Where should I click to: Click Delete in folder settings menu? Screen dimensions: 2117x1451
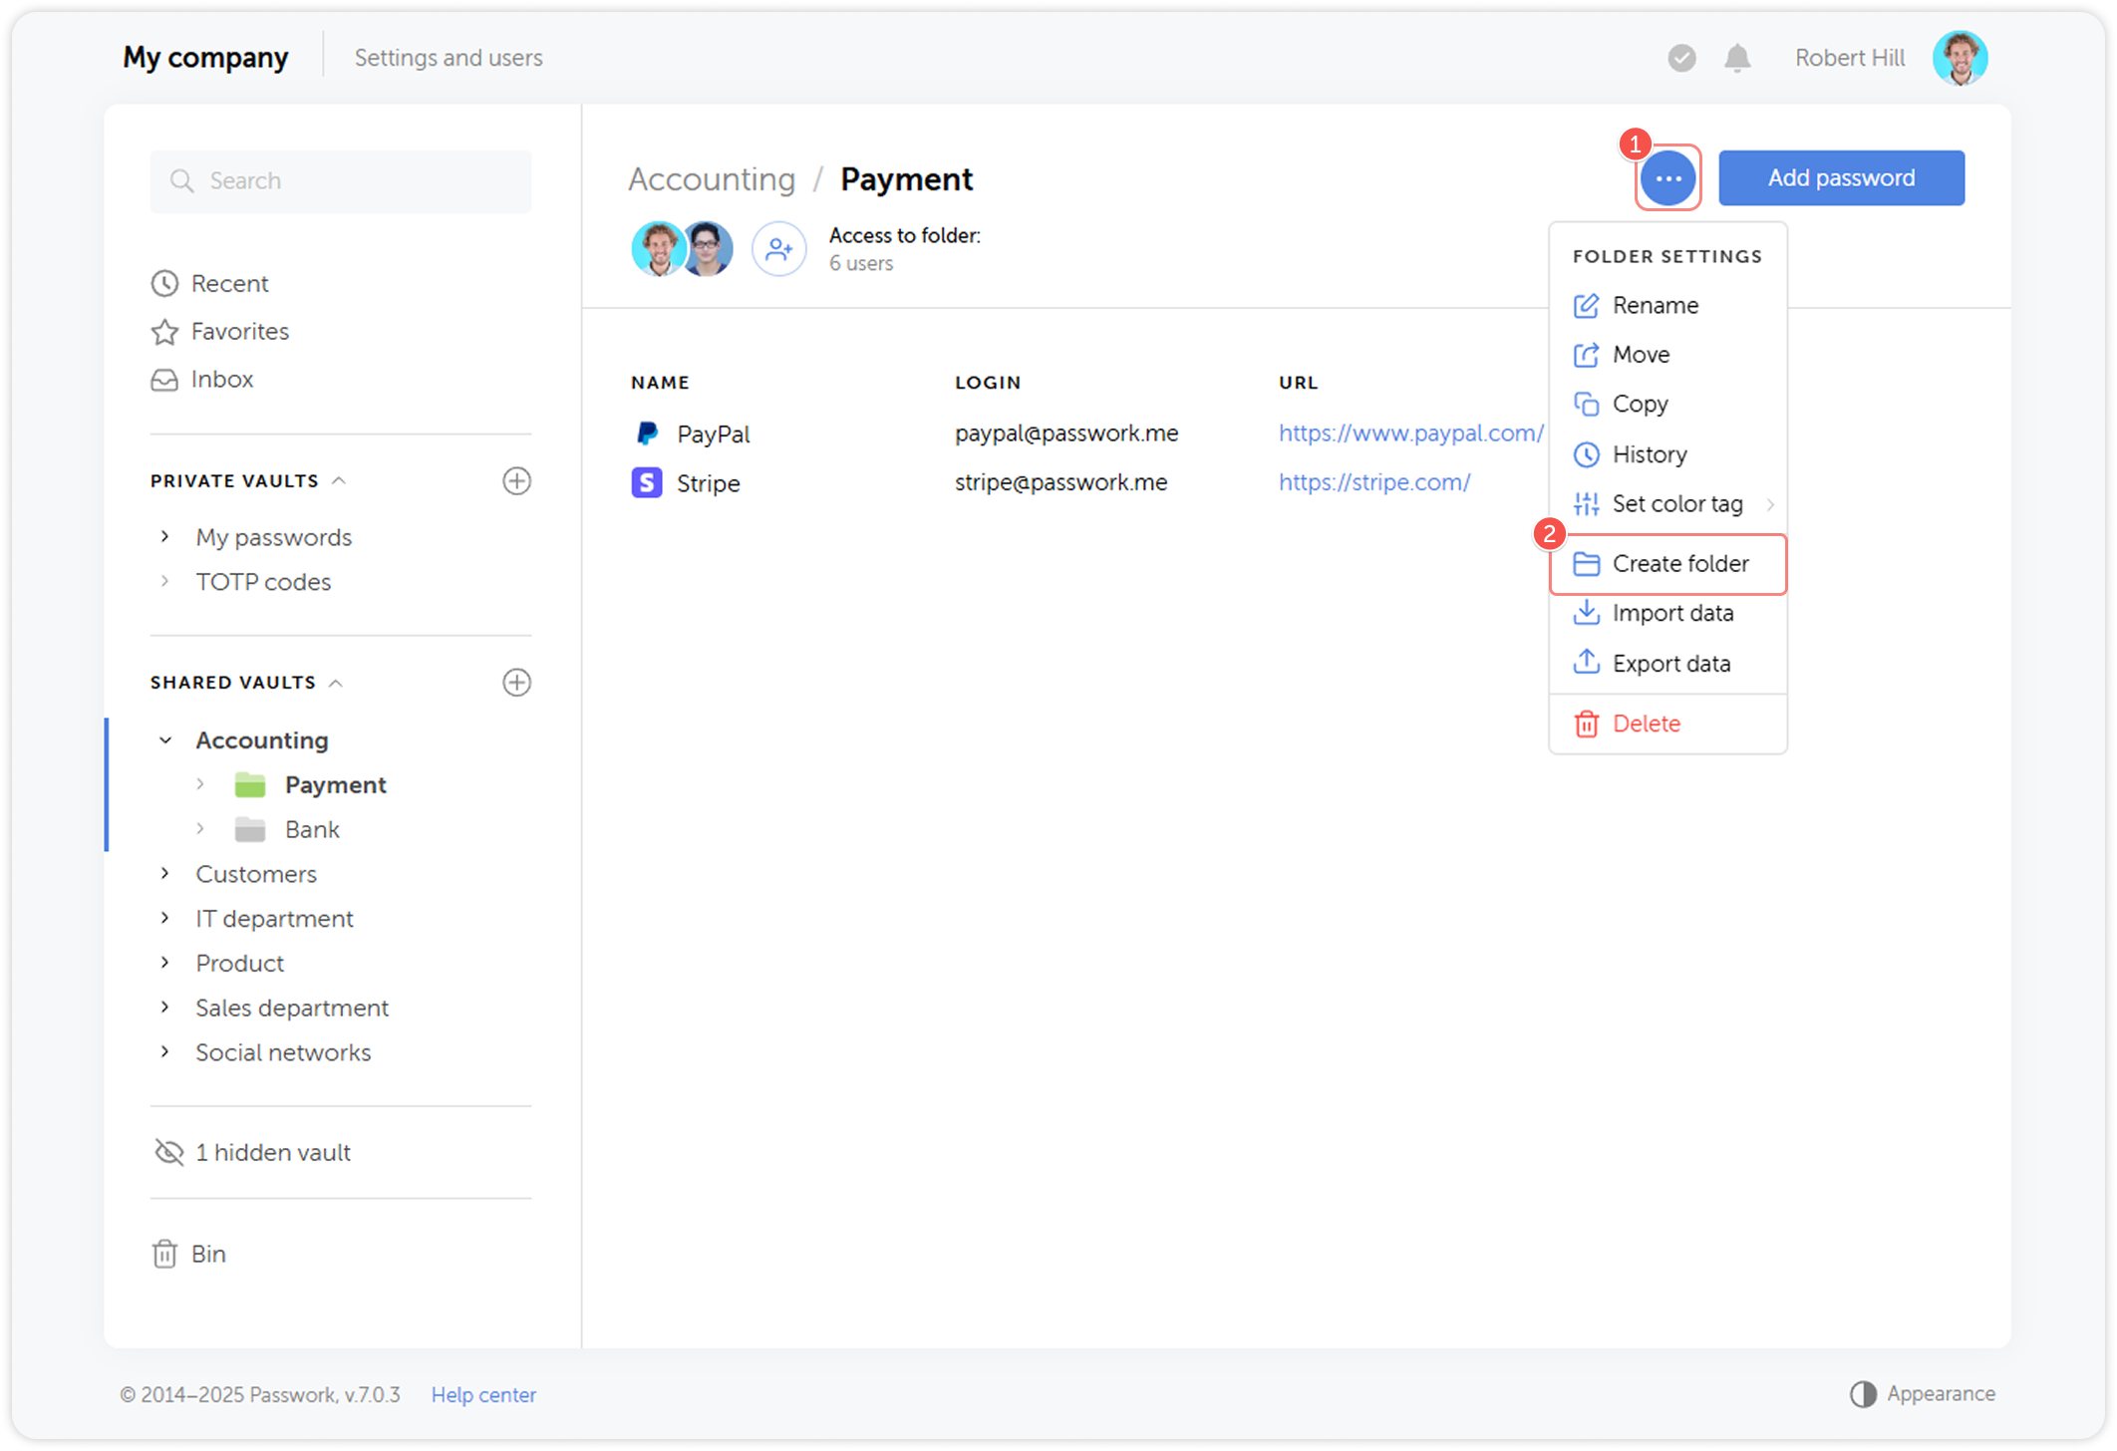tap(1647, 723)
